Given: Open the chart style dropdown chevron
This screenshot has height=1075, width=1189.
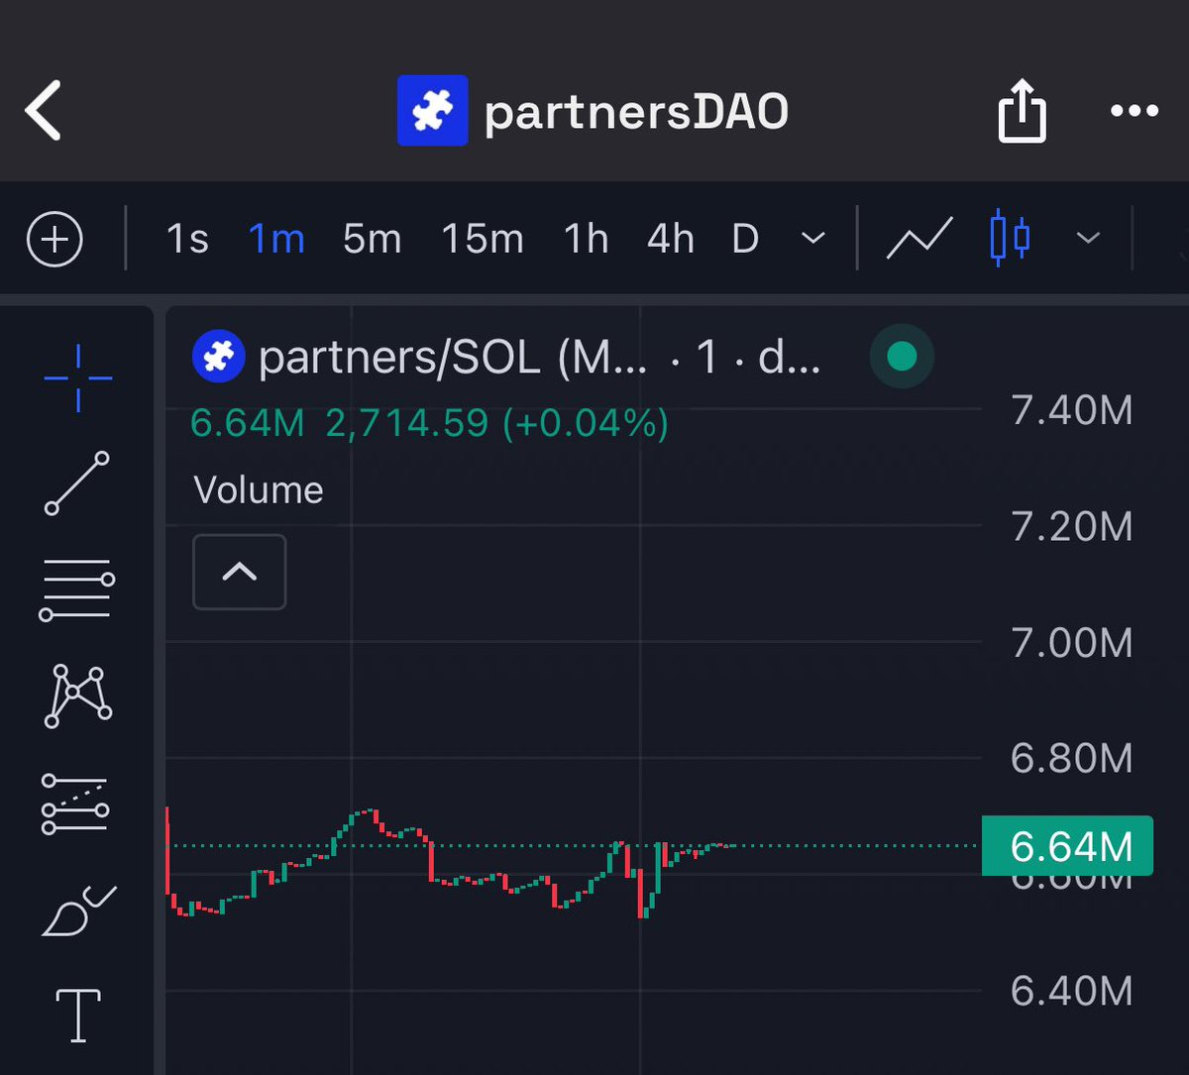Looking at the screenshot, I should 1088,239.
